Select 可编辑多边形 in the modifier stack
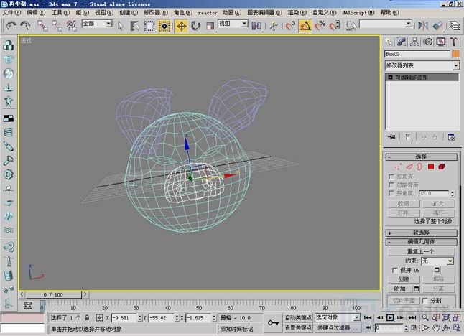Screen dimensions: 464x336 click(x=422, y=78)
